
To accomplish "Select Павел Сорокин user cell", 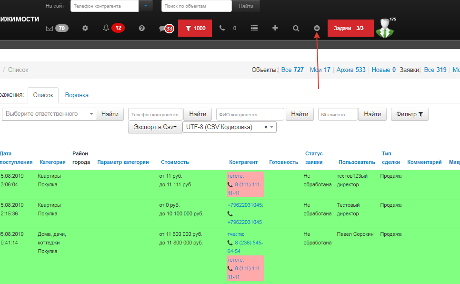I will (x=355, y=234).
